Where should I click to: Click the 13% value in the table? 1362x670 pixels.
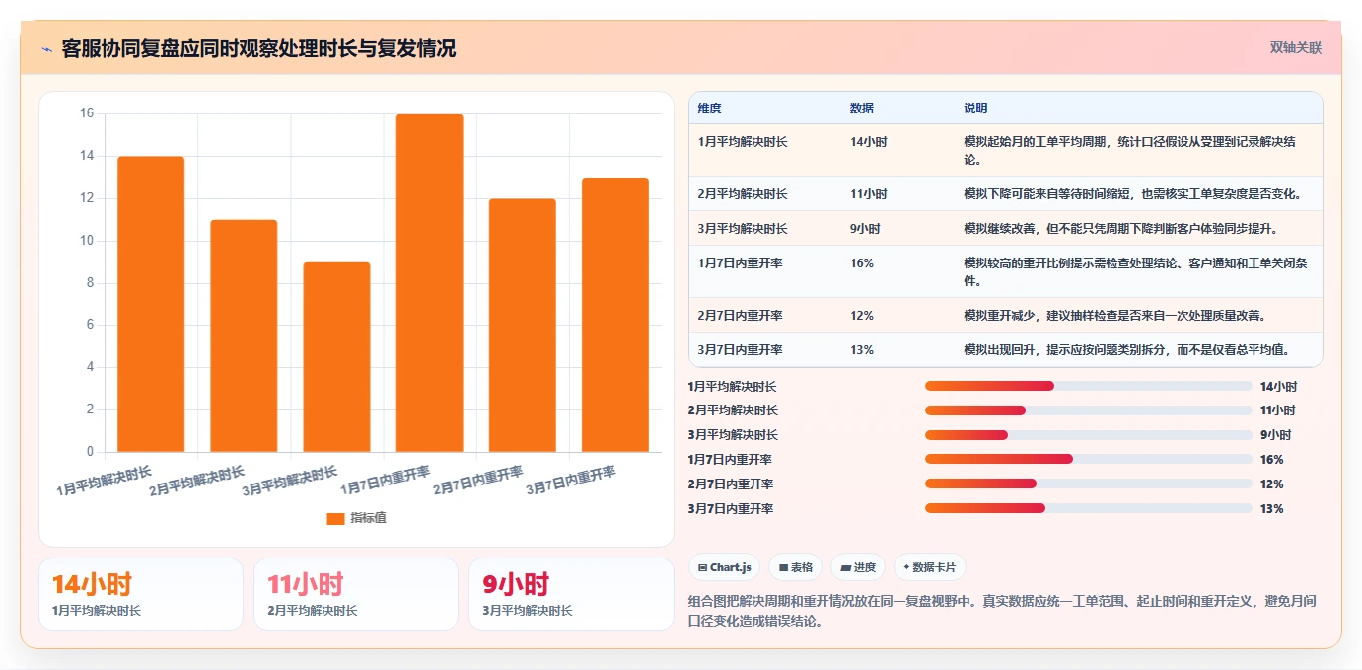pos(861,350)
